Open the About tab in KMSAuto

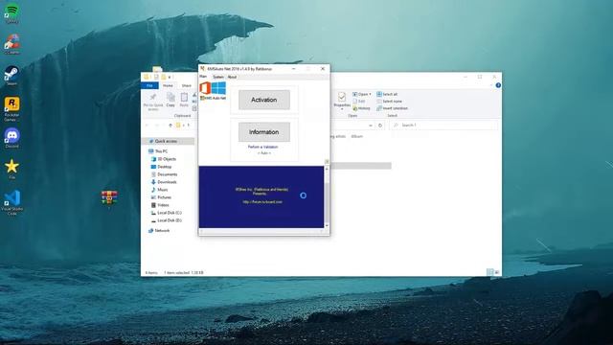[x=232, y=77]
